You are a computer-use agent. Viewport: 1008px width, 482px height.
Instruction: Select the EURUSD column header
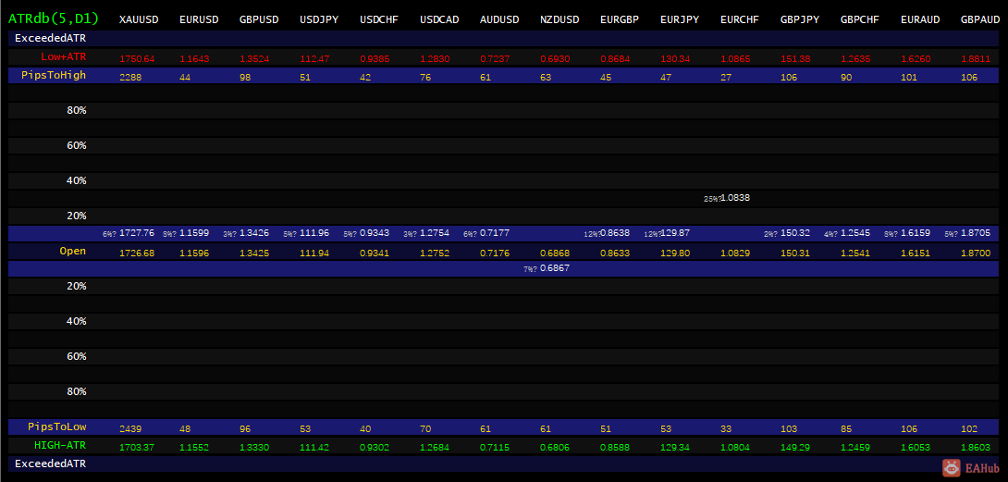tap(199, 20)
